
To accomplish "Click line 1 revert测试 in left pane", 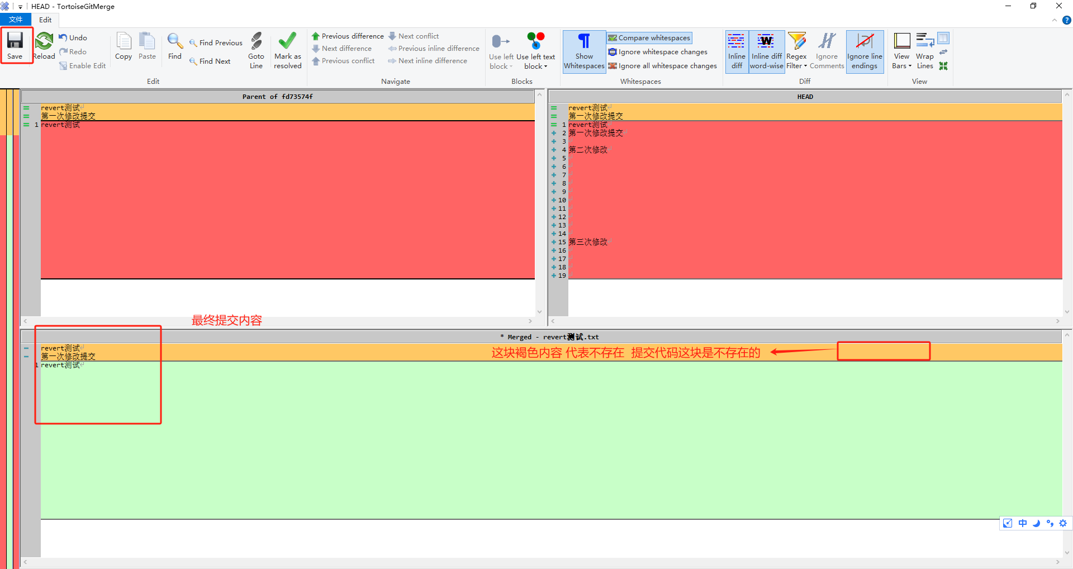I will click(x=60, y=125).
